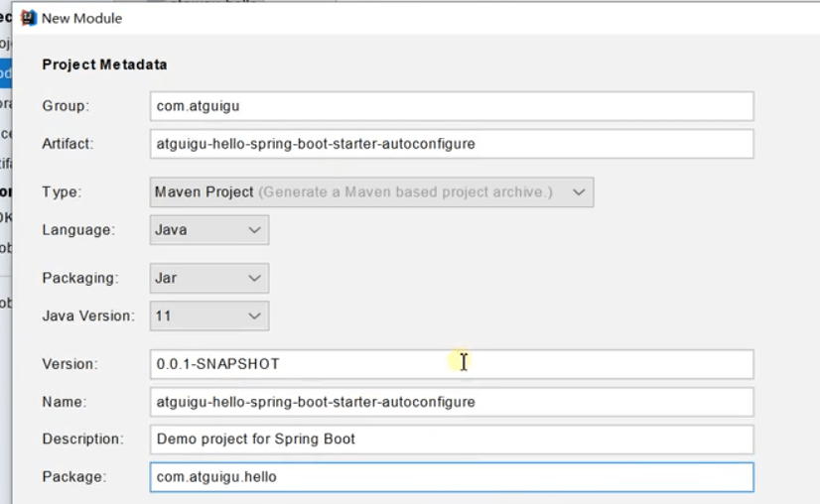Click the Description field for Demo project
The width and height of the screenshot is (820, 504).
point(451,439)
